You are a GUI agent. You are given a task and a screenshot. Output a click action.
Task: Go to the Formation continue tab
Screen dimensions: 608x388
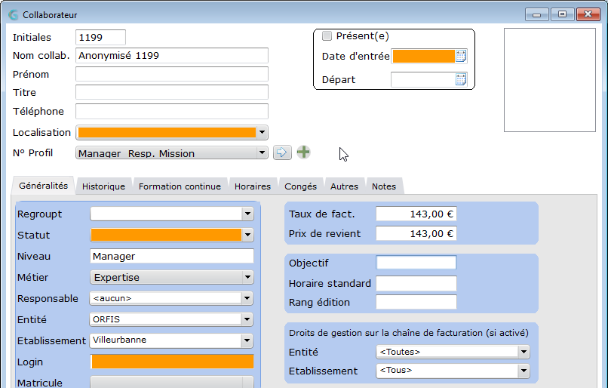coord(180,186)
